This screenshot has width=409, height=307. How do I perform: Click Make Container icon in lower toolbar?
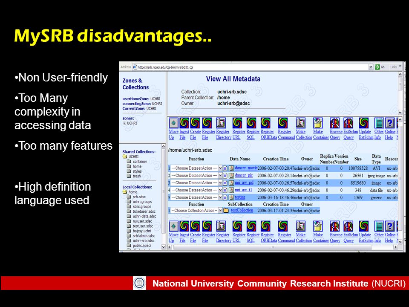click(x=318, y=226)
